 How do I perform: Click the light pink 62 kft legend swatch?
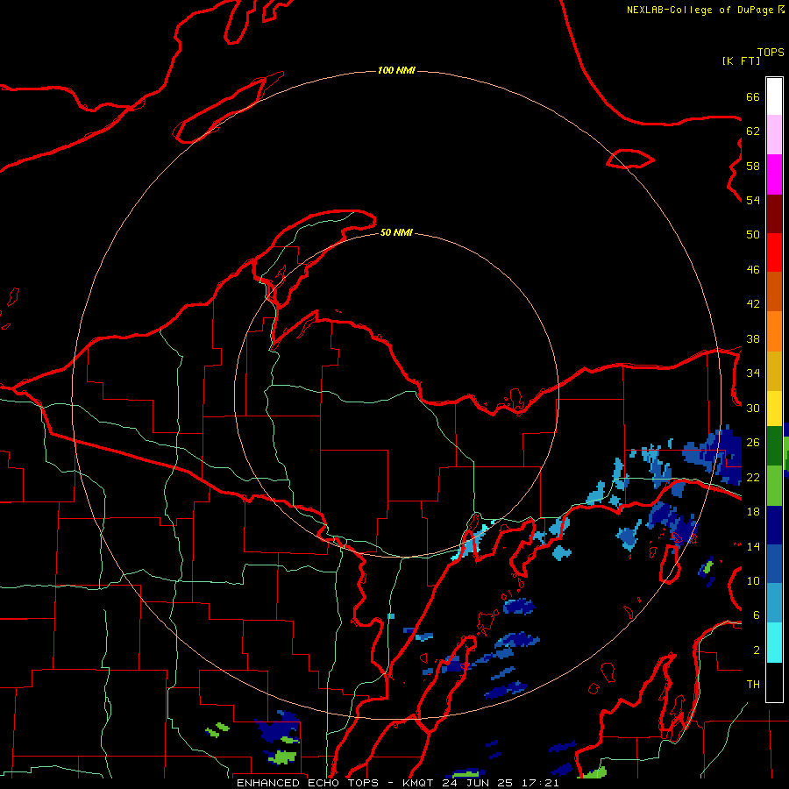click(774, 135)
